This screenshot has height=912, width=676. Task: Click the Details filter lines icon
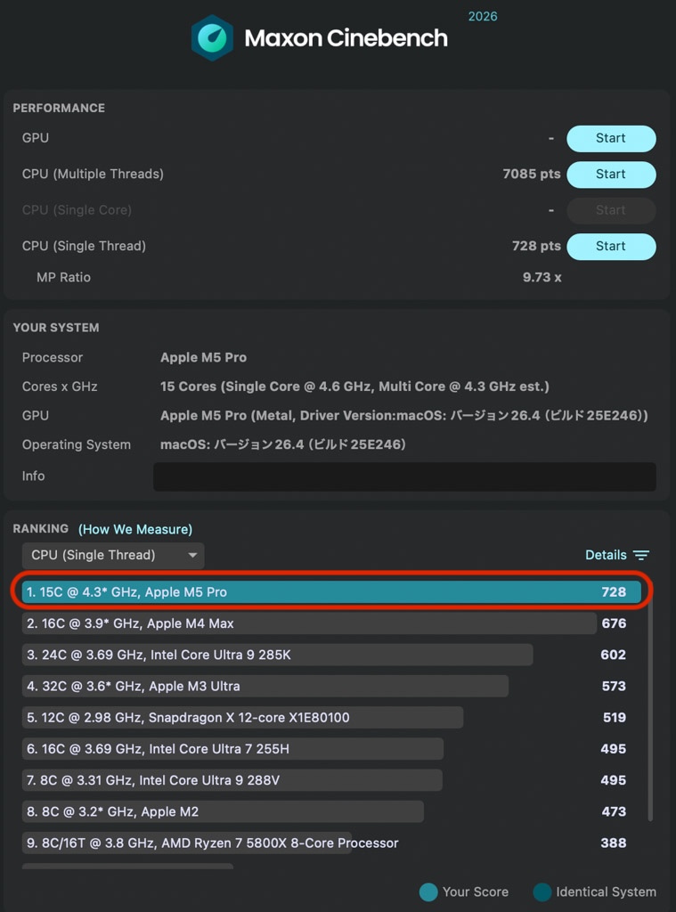coord(641,556)
